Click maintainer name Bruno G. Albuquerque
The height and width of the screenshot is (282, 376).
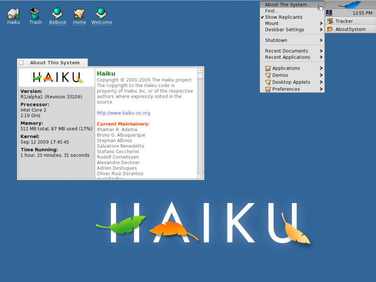[121, 135]
